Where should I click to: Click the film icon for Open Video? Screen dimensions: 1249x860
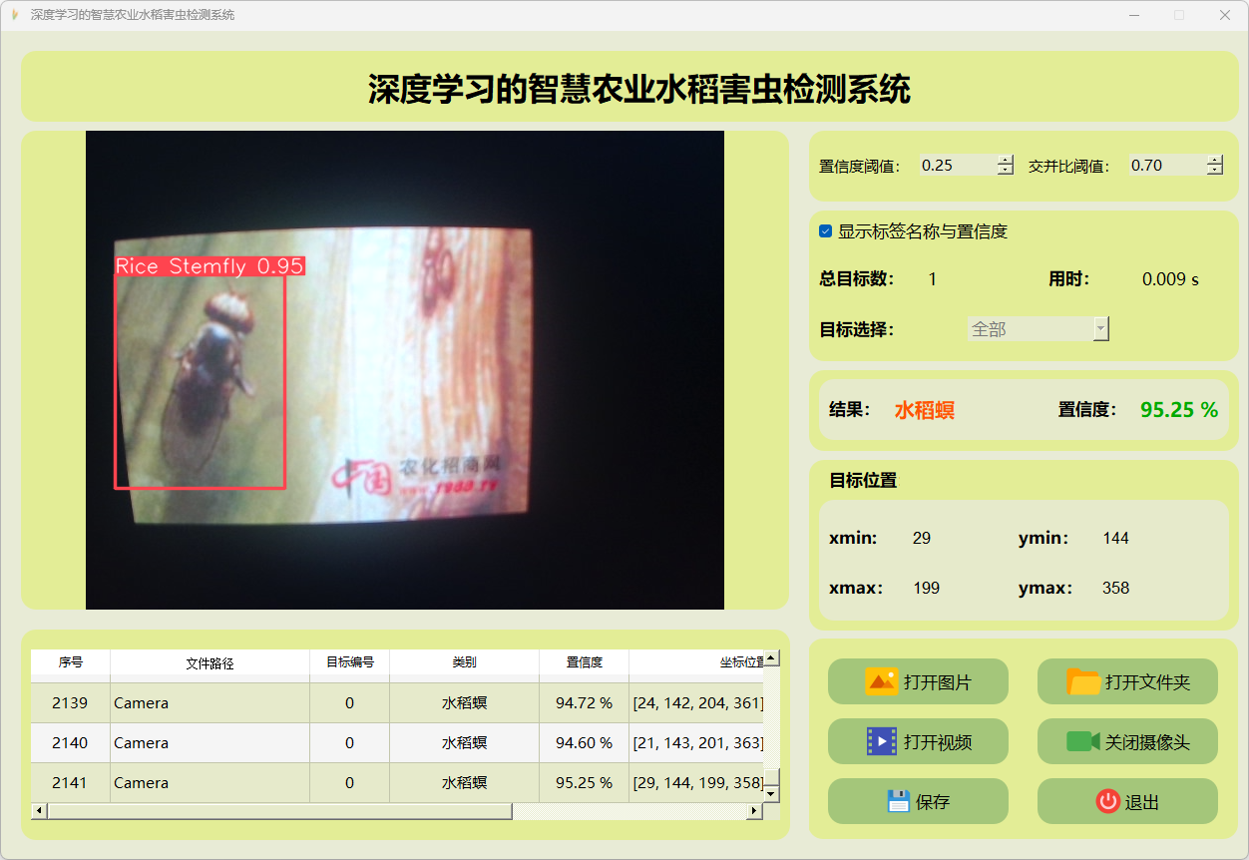pyautogui.click(x=881, y=741)
